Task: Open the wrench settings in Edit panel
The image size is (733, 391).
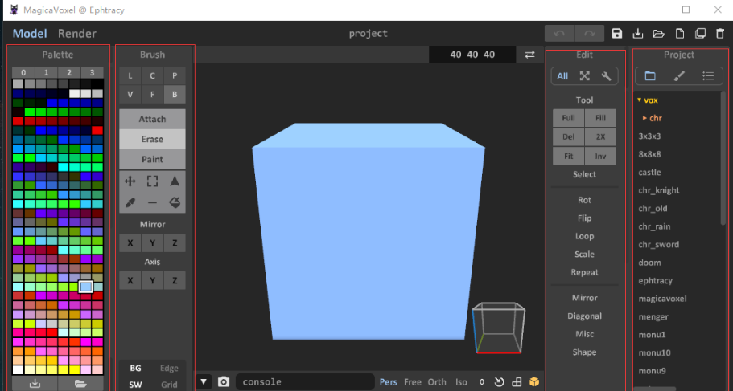Action: (x=606, y=76)
